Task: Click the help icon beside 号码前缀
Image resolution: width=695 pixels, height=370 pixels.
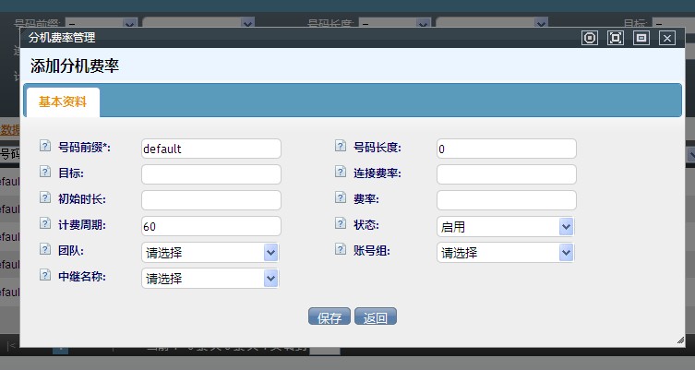Action: (x=45, y=147)
